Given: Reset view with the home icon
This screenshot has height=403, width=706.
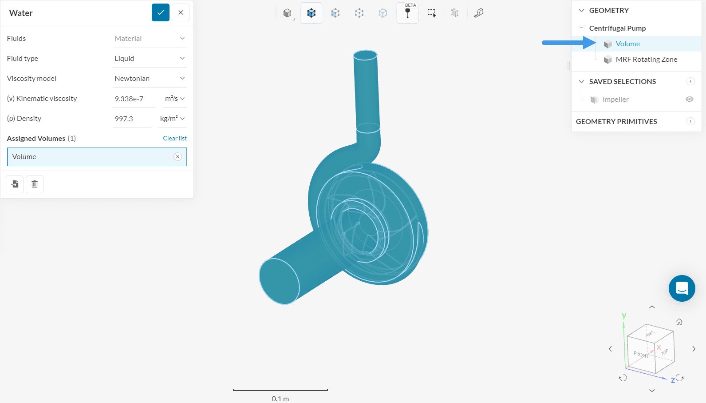Looking at the screenshot, I should 679,322.
